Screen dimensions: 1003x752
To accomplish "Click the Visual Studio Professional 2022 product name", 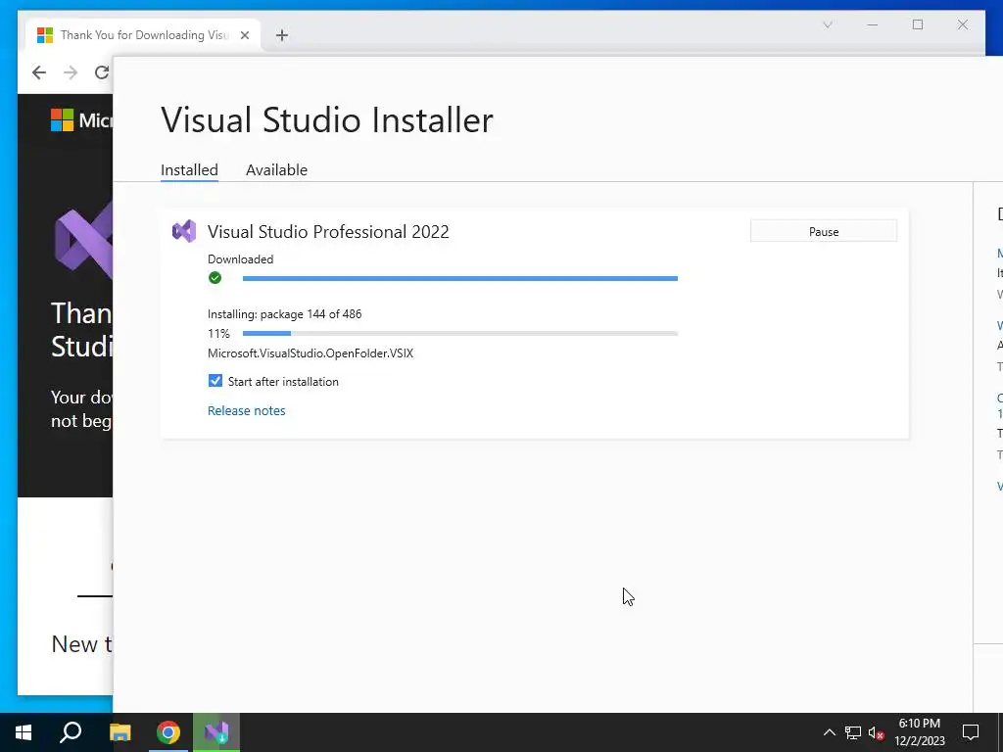I will (328, 231).
